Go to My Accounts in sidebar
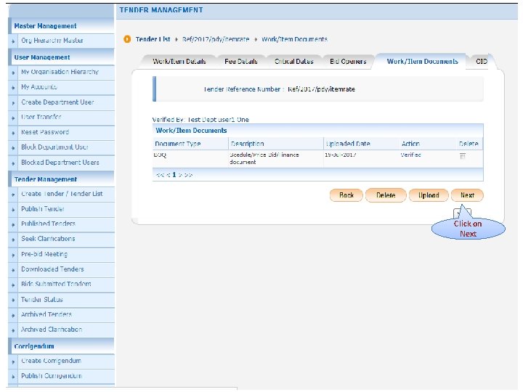The image size is (523, 392). (x=39, y=87)
